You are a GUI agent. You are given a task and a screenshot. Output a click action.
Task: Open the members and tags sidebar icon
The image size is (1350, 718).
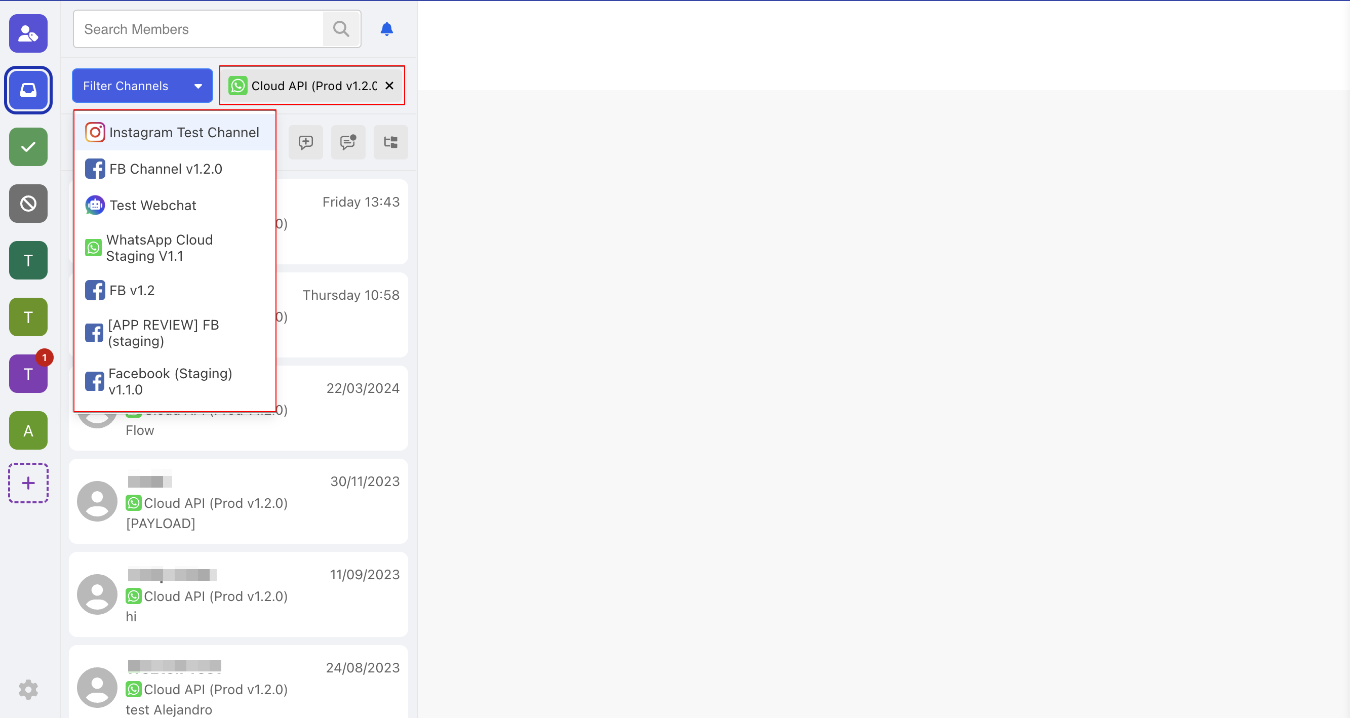(28, 33)
